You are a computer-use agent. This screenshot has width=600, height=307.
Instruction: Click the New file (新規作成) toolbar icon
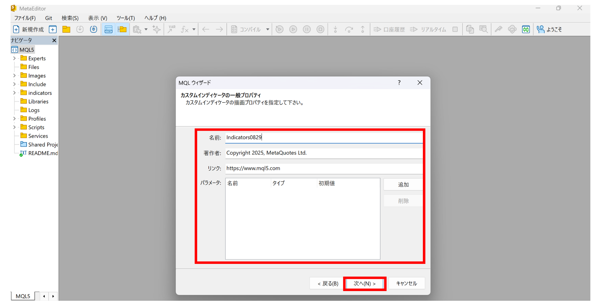(28, 29)
